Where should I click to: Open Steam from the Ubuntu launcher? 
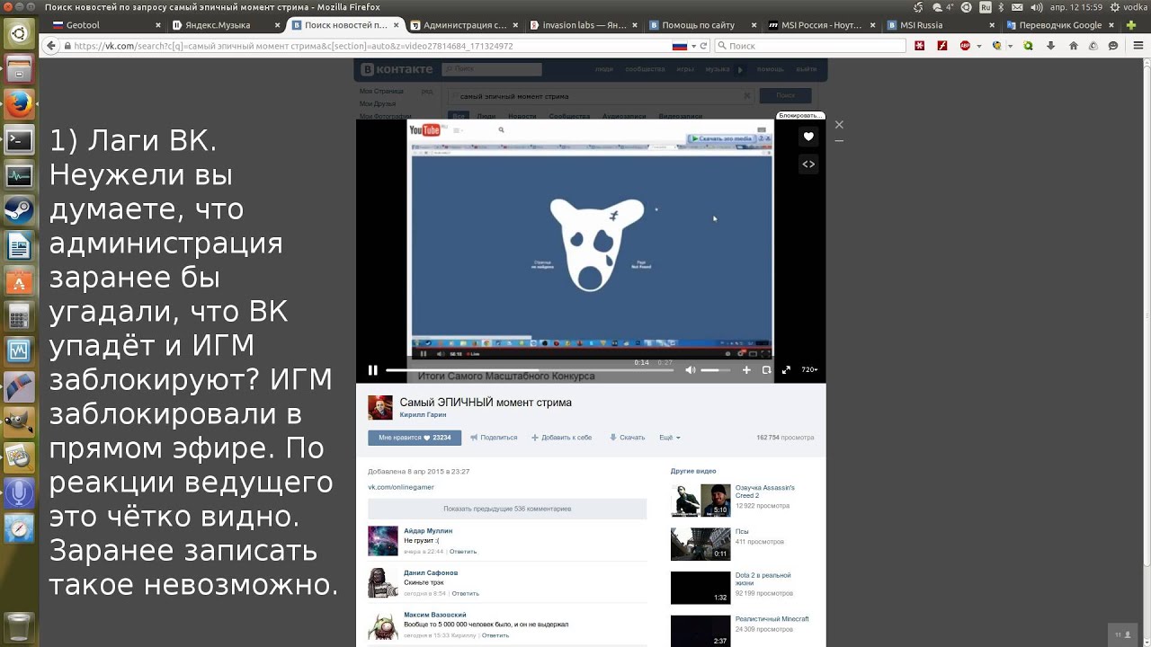19,210
